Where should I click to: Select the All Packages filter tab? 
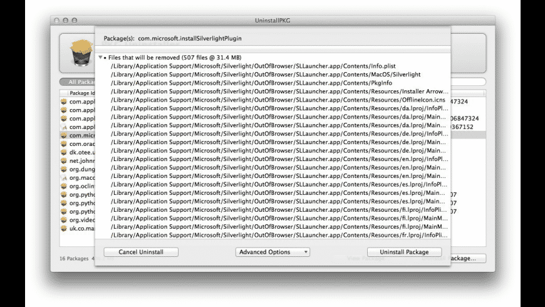[x=78, y=82]
